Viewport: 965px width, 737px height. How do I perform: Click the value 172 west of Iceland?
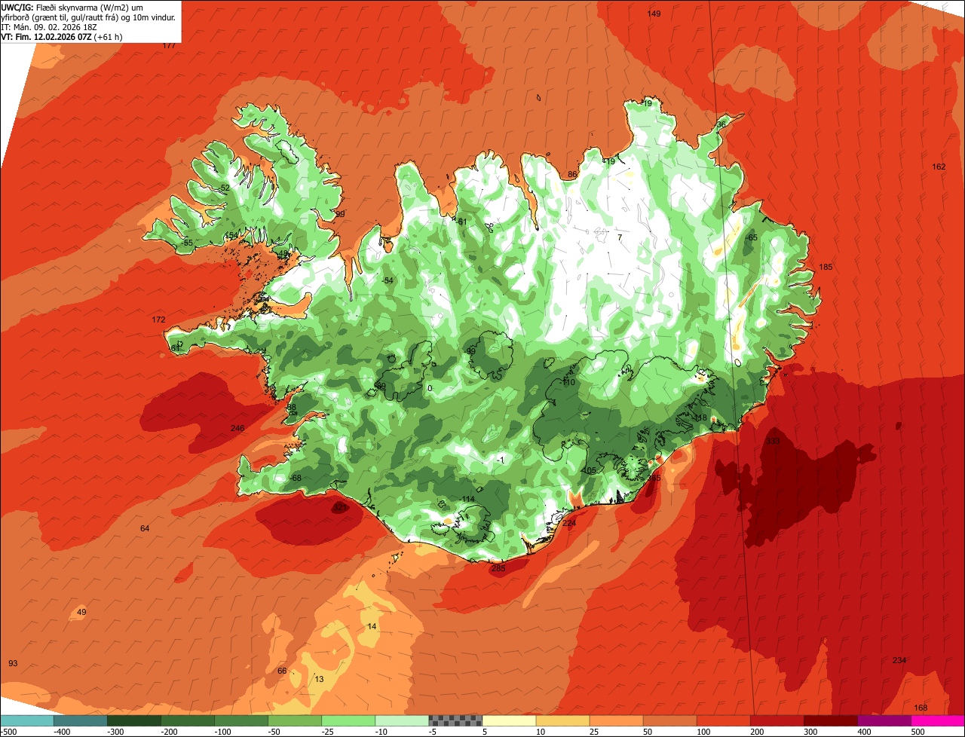click(158, 320)
